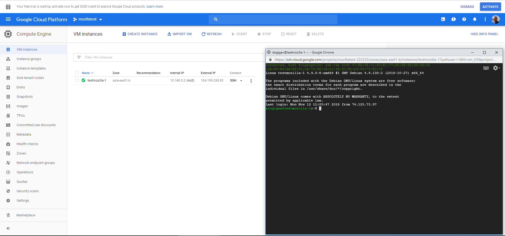Click the gift icon in trial banner
This screenshot has height=236, width=505.
point(8,7)
